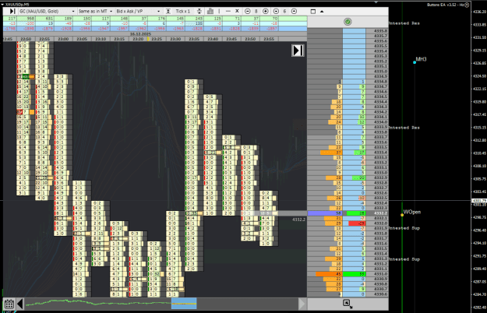Image resolution: width=487 pixels, height=313 pixels.
Task: Click the green check circle above the ladder
Action: pyautogui.click(x=348, y=22)
